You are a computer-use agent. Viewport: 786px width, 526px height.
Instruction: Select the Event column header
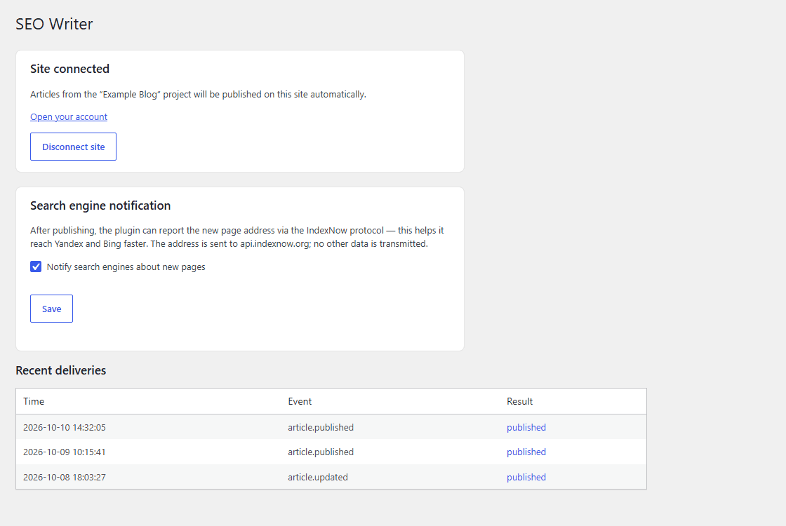(300, 401)
